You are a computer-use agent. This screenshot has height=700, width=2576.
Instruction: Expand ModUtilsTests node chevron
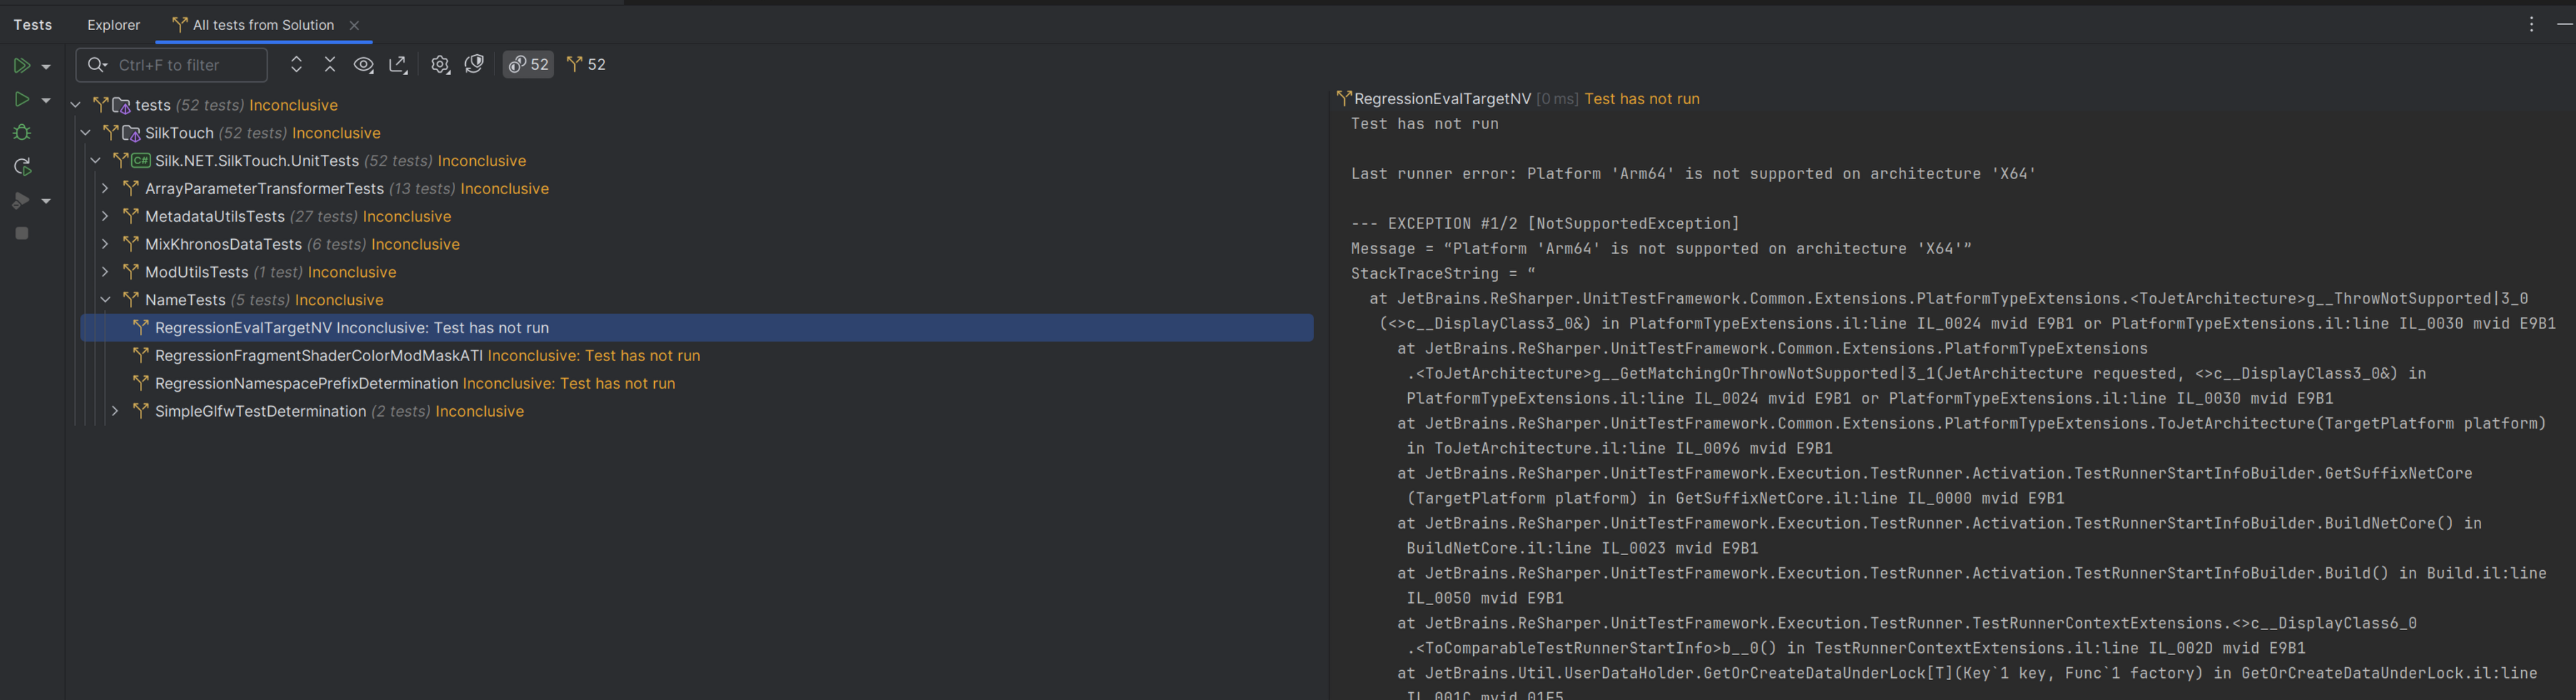click(105, 273)
